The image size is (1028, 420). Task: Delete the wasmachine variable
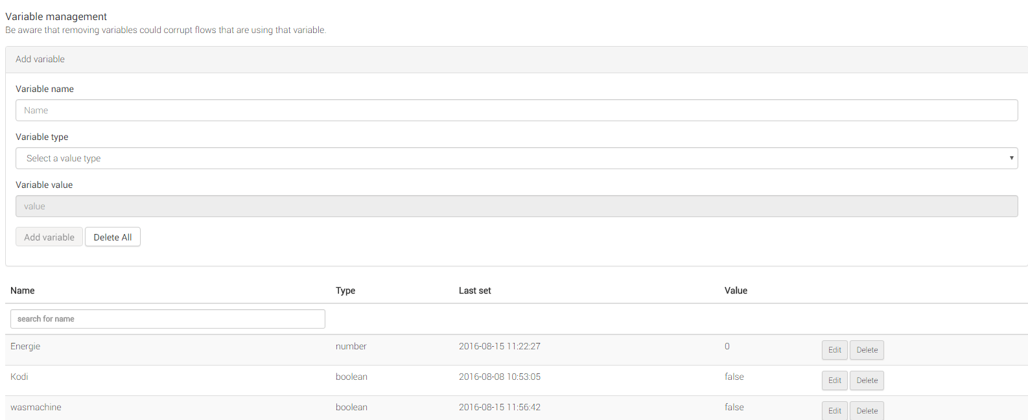[x=867, y=410]
